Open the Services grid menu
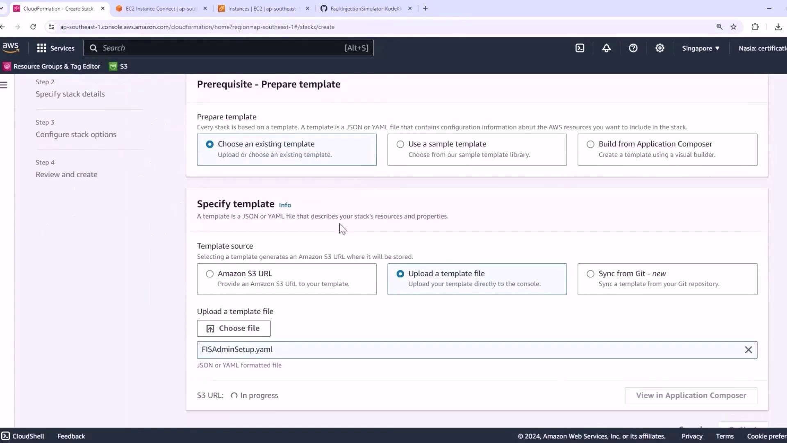The height and width of the screenshot is (443, 787). (56, 48)
